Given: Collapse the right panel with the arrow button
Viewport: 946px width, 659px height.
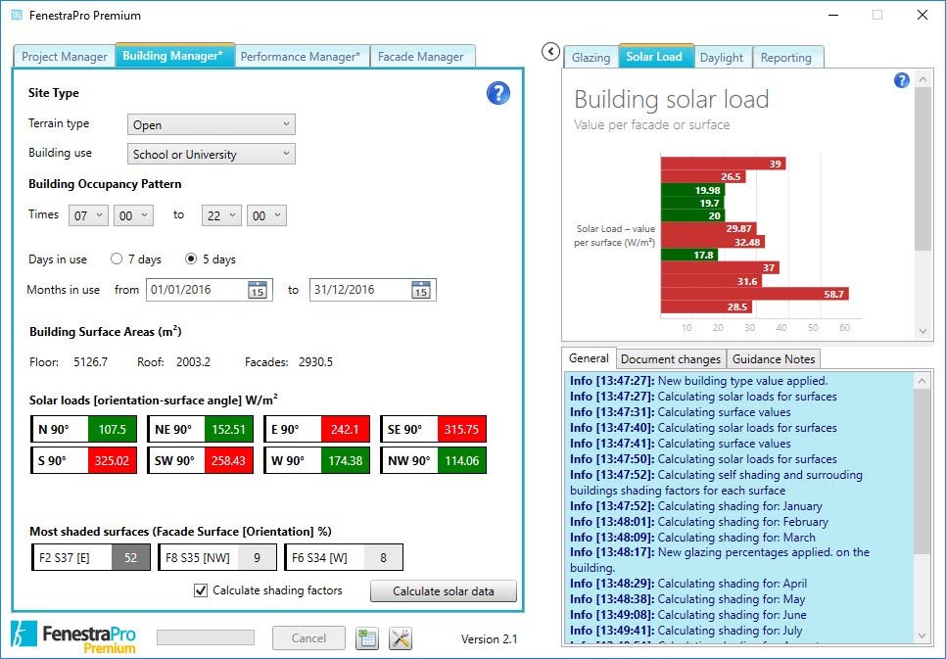Looking at the screenshot, I should point(550,51).
